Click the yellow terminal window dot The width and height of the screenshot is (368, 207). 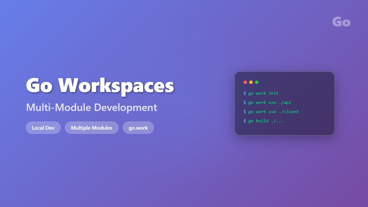(x=251, y=82)
